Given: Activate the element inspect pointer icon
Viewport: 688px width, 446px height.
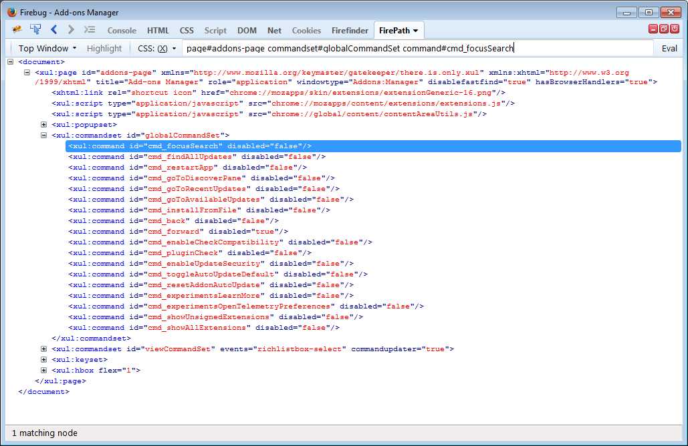Looking at the screenshot, I should pyautogui.click(x=35, y=30).
